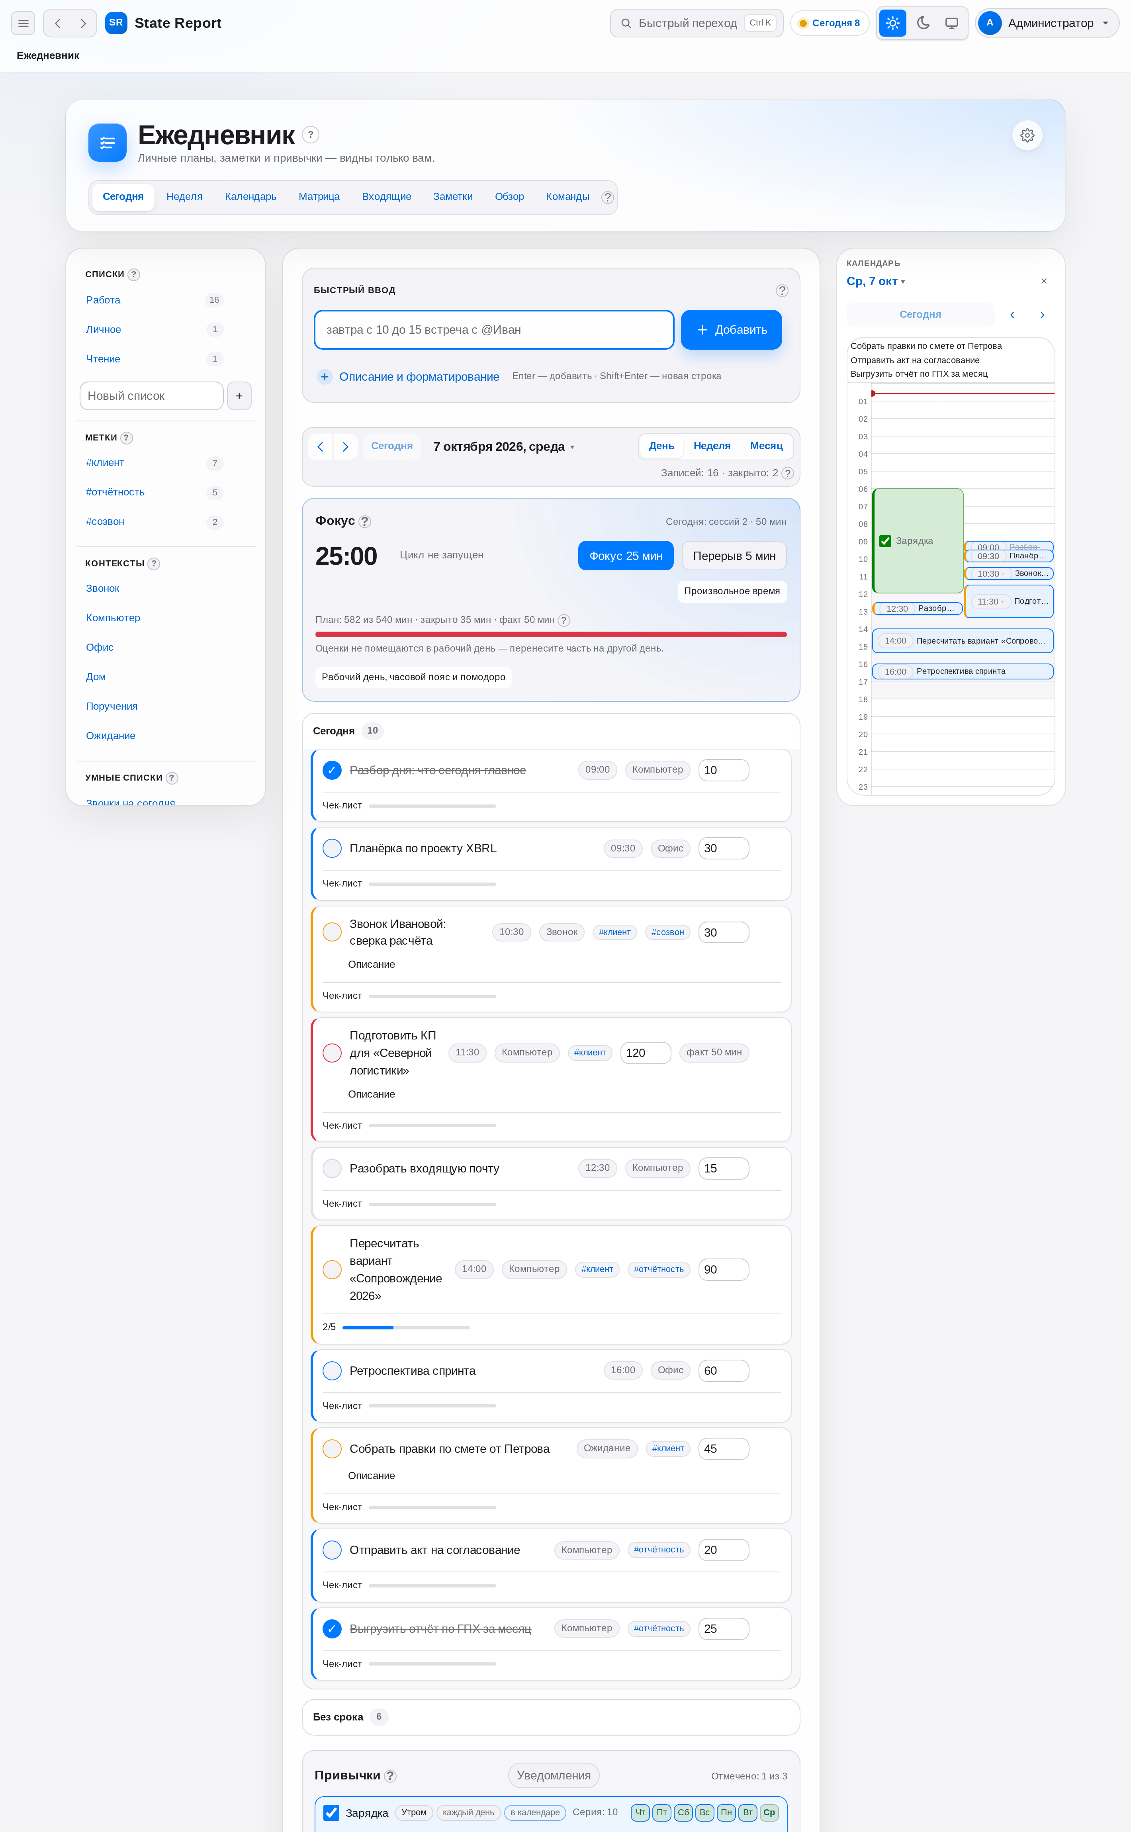Open planner settings gear icon
Screen dimensions: 1131x1832
(1027, 135)
